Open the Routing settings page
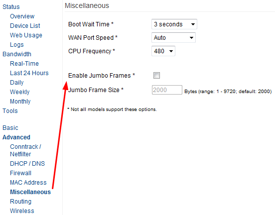 (x=20, y=202)
